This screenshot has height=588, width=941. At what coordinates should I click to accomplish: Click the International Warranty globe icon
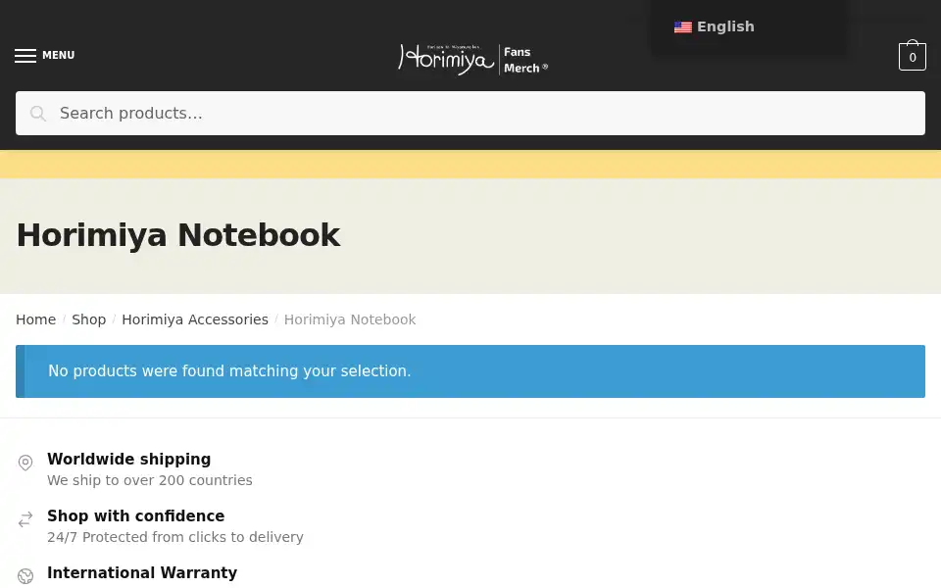coord(25,576)
